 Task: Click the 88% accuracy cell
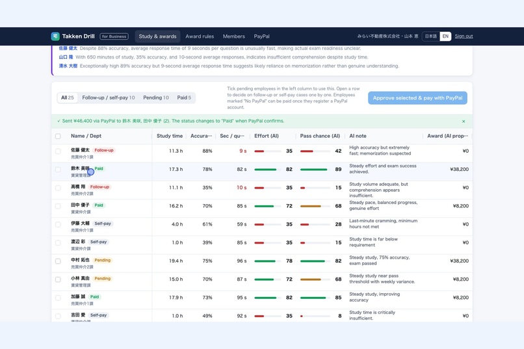tap(207, 151)
